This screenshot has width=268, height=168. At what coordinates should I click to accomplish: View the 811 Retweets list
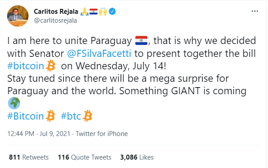point(28,157)
